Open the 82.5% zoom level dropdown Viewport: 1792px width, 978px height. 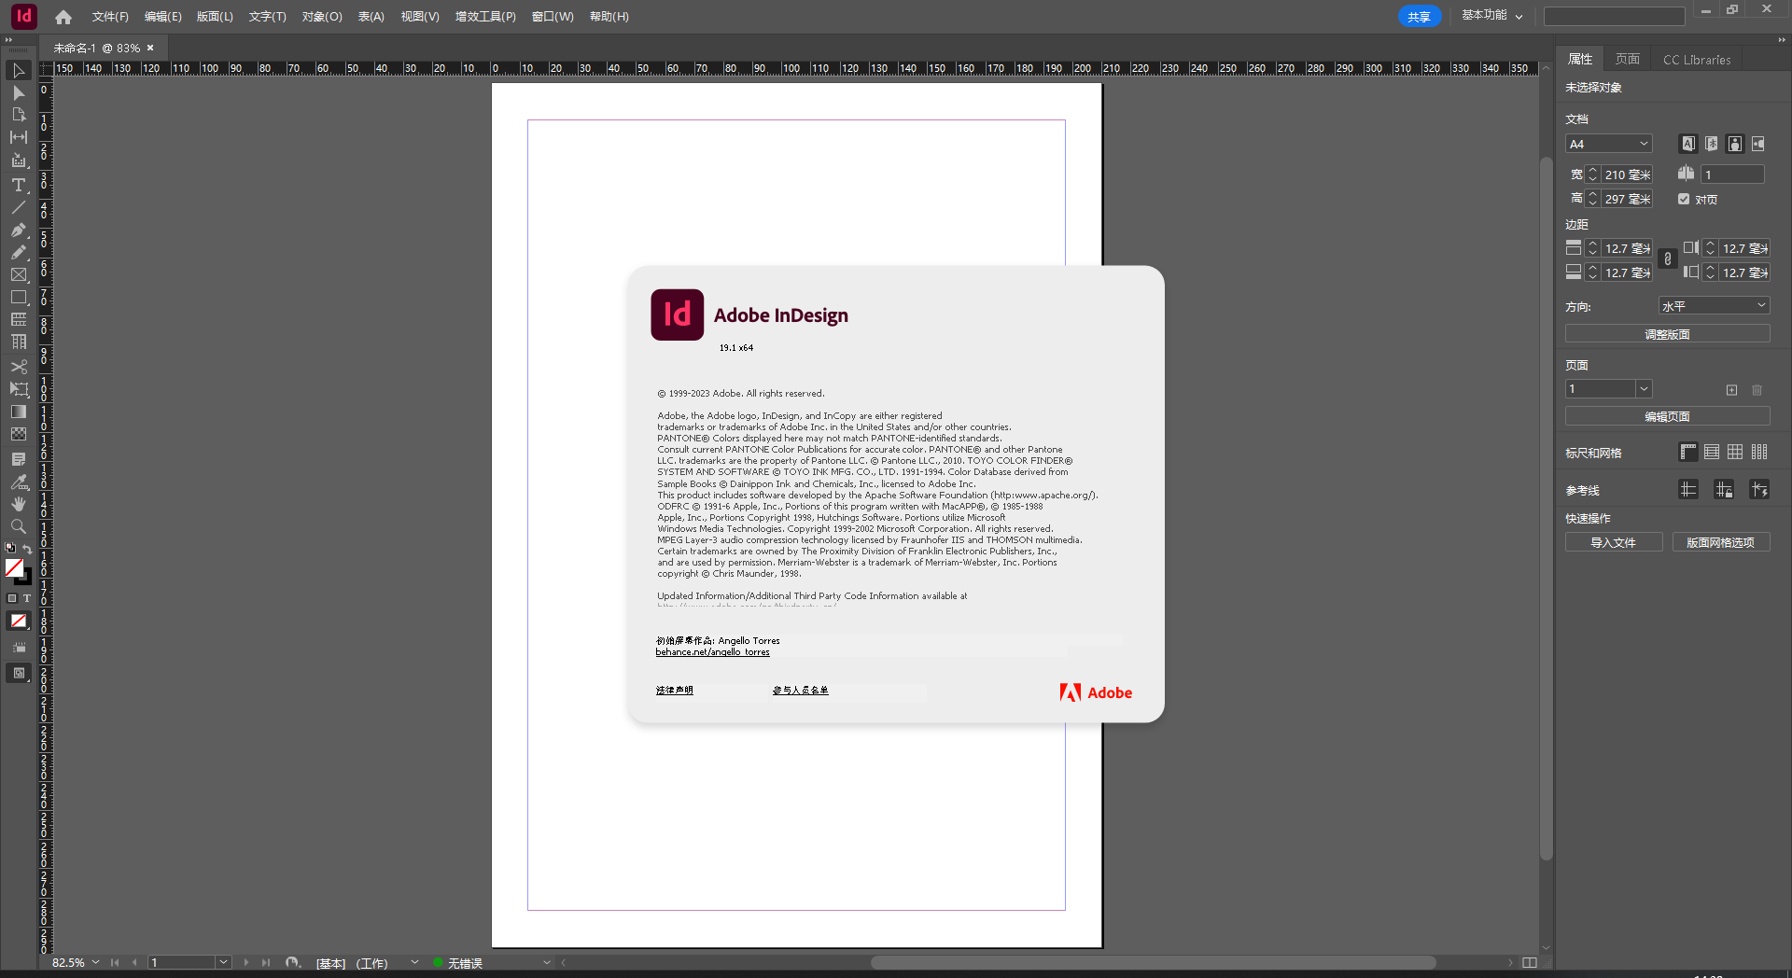pos(95,962)
